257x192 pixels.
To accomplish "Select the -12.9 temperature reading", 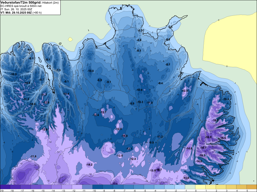I will (46, 102).
